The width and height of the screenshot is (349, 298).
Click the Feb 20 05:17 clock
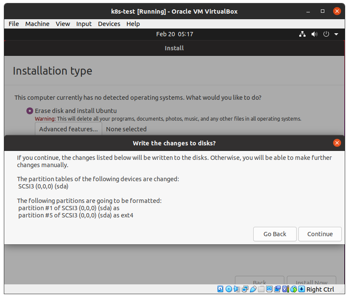[x=174, y=34]
